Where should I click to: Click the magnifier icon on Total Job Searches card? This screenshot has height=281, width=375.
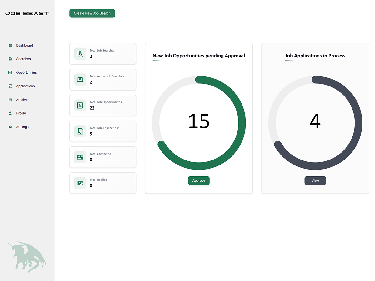click(x=80, y=53)
